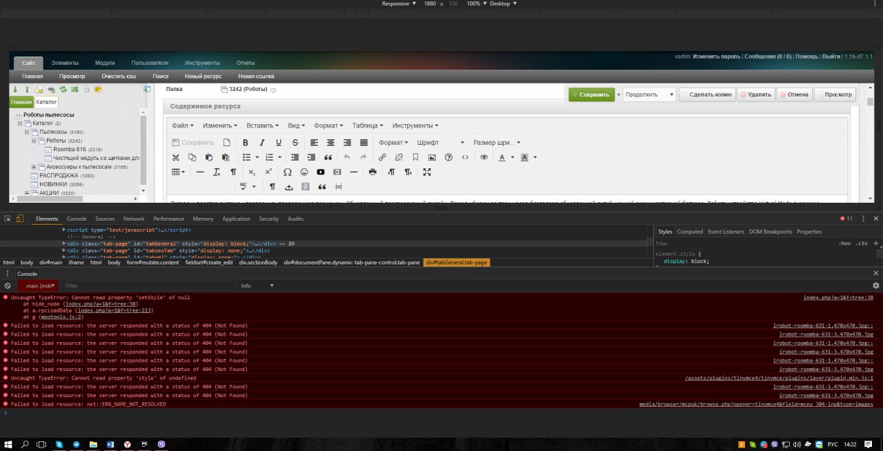The height and width of the screenshot is (451, 883).
Task: Click the Удалить button
Action: [x=755, y=94]
